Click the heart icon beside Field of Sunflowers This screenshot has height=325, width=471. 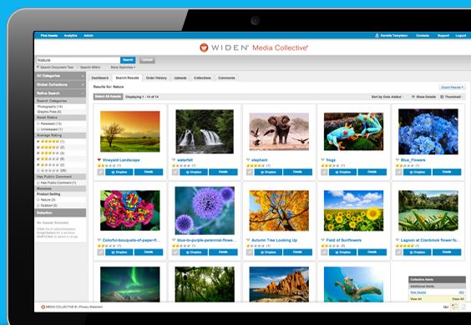tap(322, 240)
